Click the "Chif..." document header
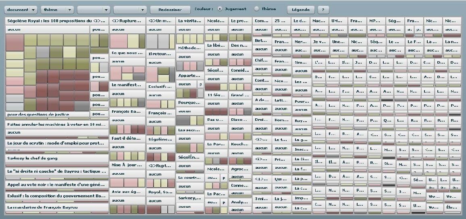466x219 pixels. click(x=262, y=60)
